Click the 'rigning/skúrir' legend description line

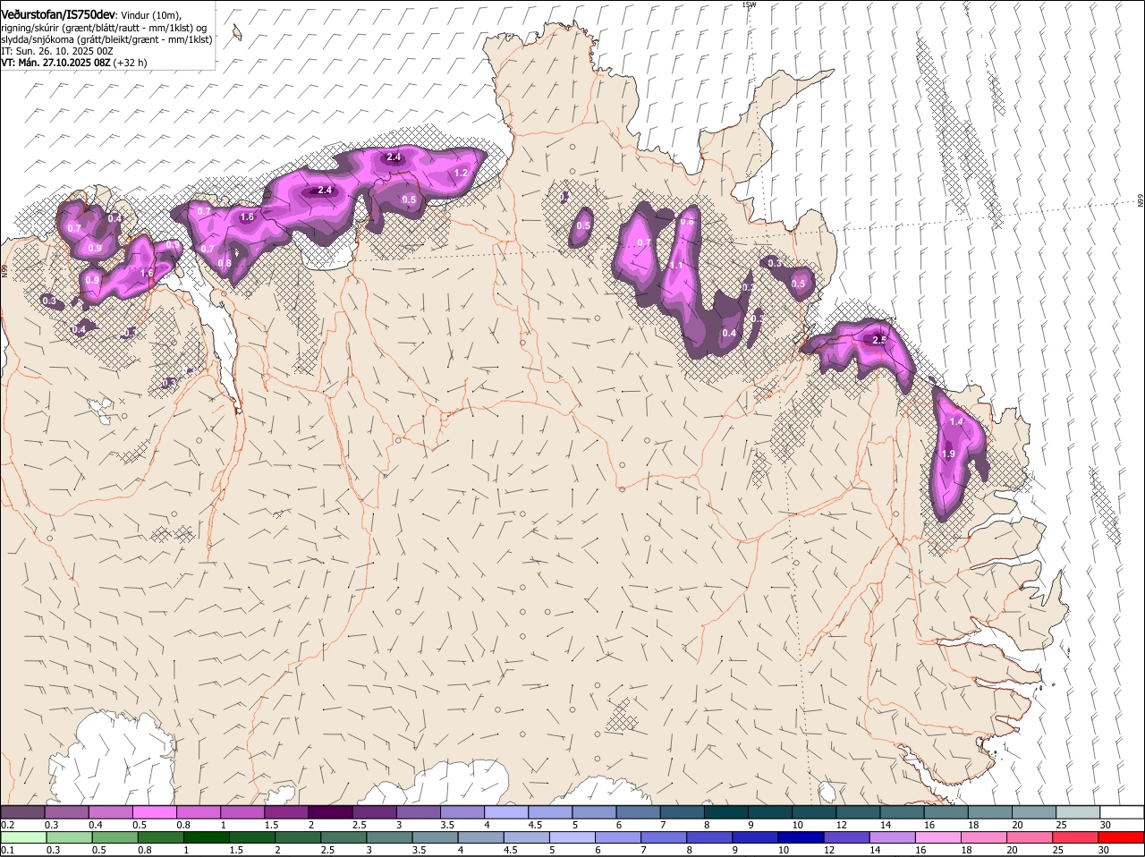point(104,28)
